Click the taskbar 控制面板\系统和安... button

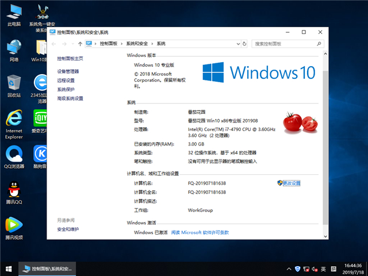(x=47, y=269)
